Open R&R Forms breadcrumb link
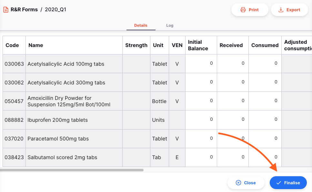The image size is (312, 192). click(x=24, y=10)
